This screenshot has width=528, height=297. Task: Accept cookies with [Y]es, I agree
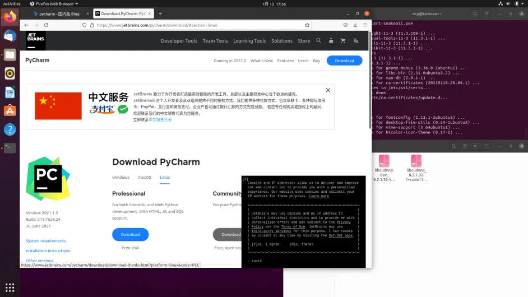point(265,244)
